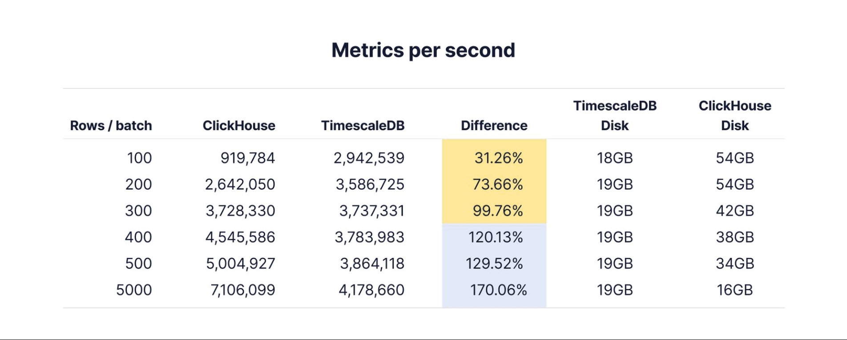Click the ClickHouse value 7,106,099

point(242,290)
